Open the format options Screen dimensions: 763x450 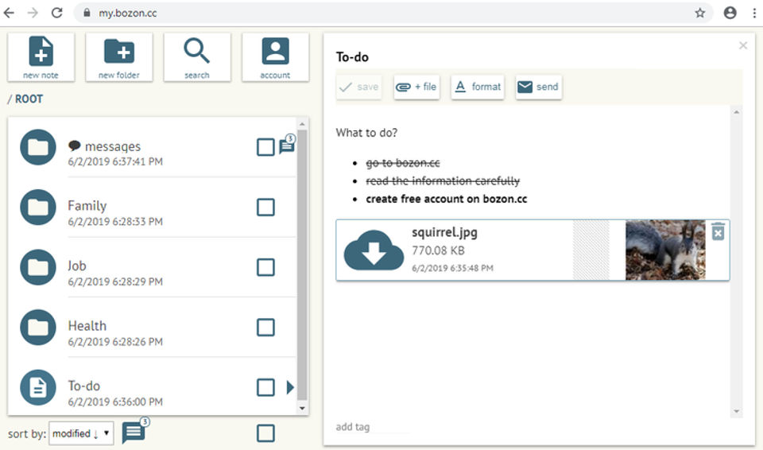tap(478, 87)
